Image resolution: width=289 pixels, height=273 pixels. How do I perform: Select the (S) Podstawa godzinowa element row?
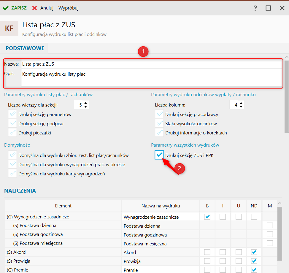click(63, 234)
